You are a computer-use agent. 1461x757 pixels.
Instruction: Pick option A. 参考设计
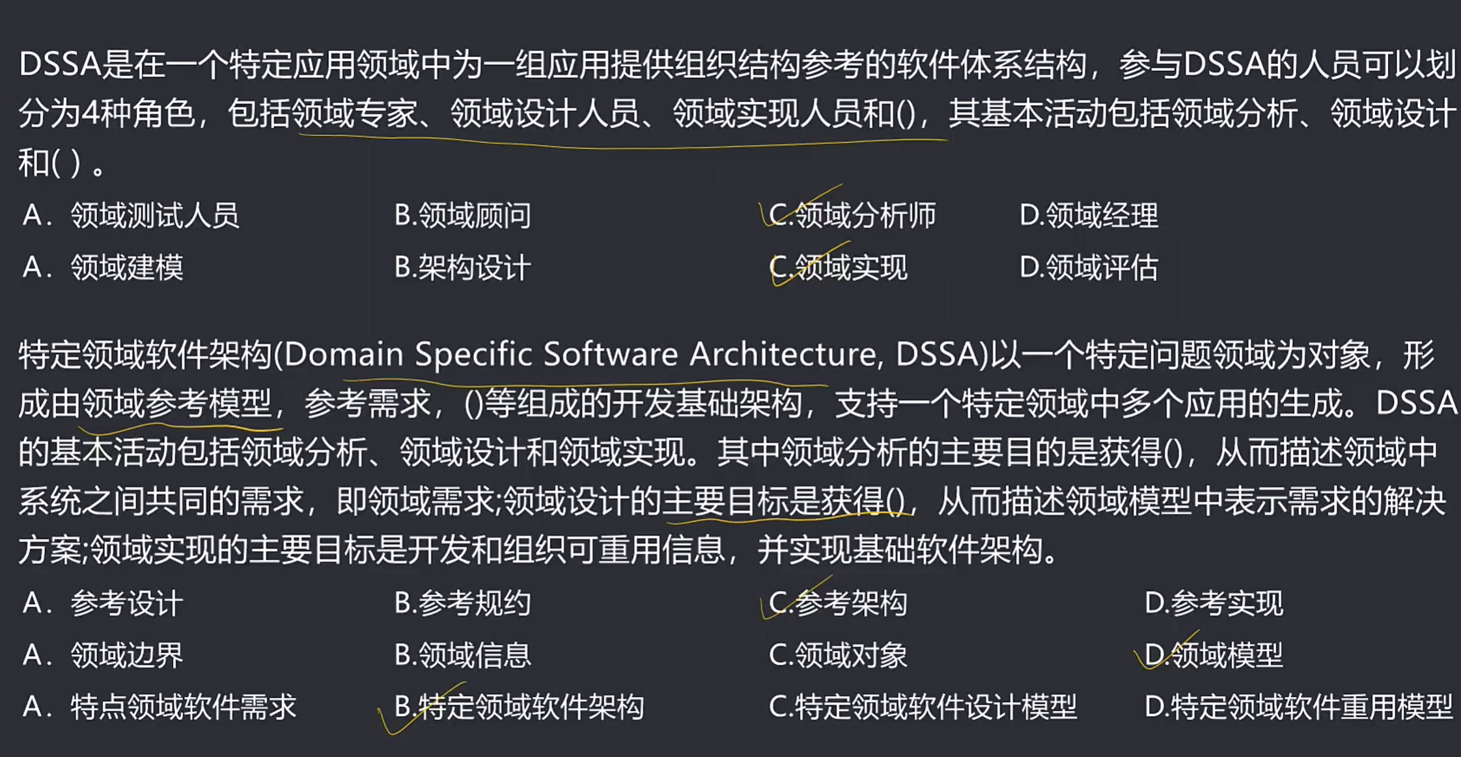[x=103, y=603]
